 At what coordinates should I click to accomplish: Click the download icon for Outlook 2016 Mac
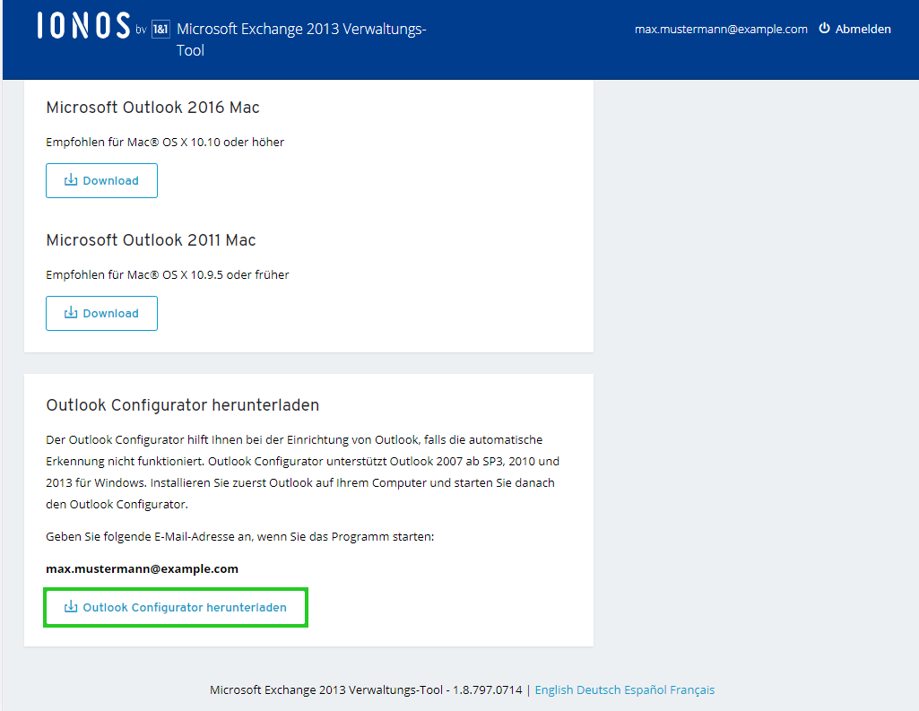71,180
